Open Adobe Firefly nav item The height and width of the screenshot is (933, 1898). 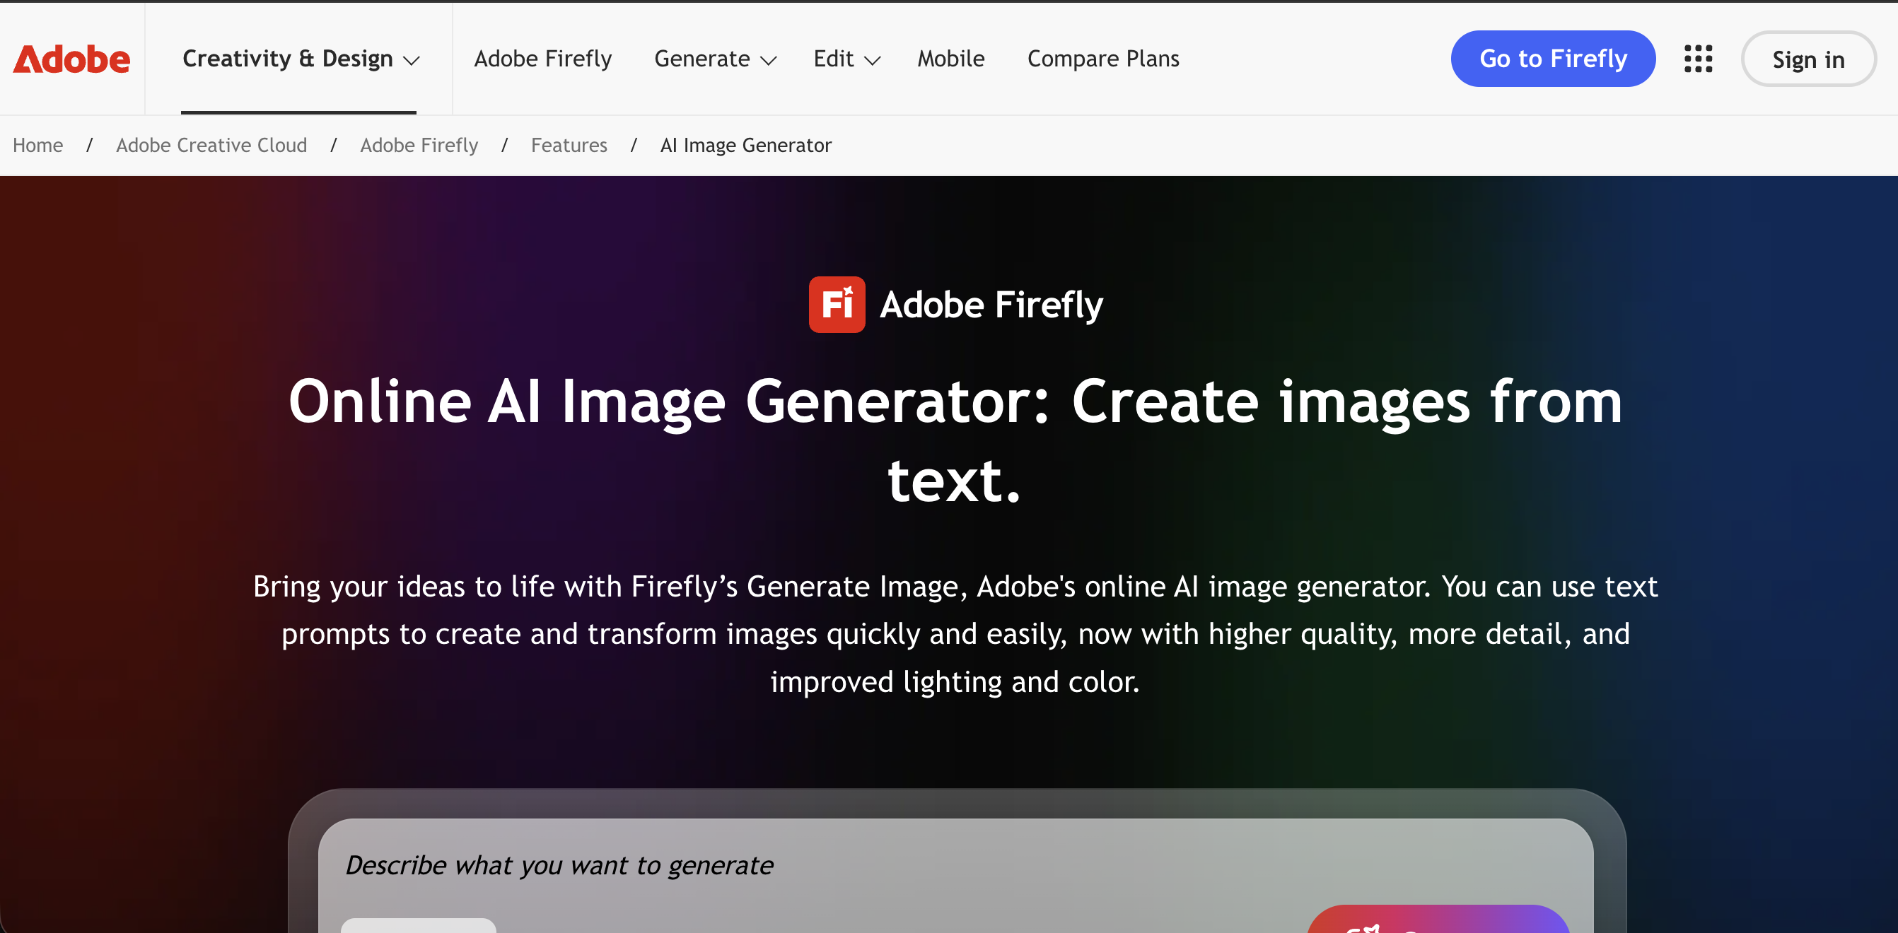[542, 59]
